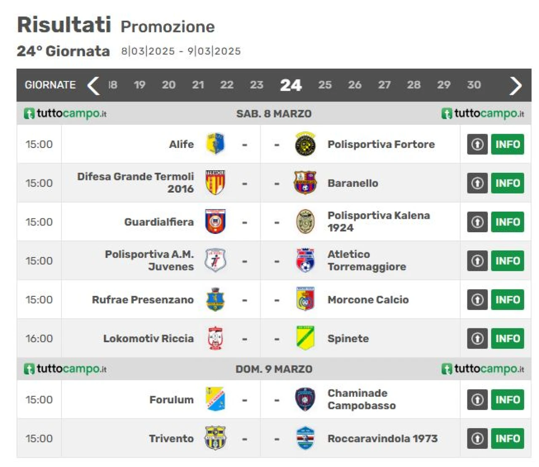The image size is (539, 467).
Task: Click the Roccaravindola 1973 crest
Action: [x=305, y=438]
